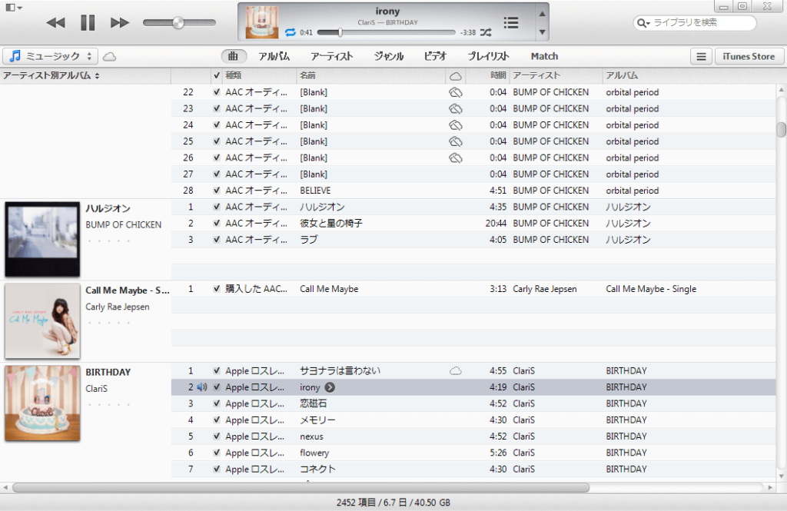
Task: Switch to the 曲 (Songs) tab
Action: 233,56
